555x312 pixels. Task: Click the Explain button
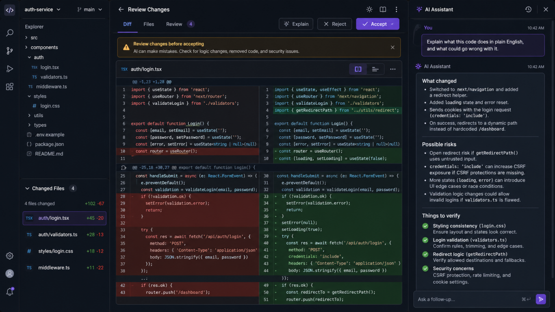click(296, 24)
